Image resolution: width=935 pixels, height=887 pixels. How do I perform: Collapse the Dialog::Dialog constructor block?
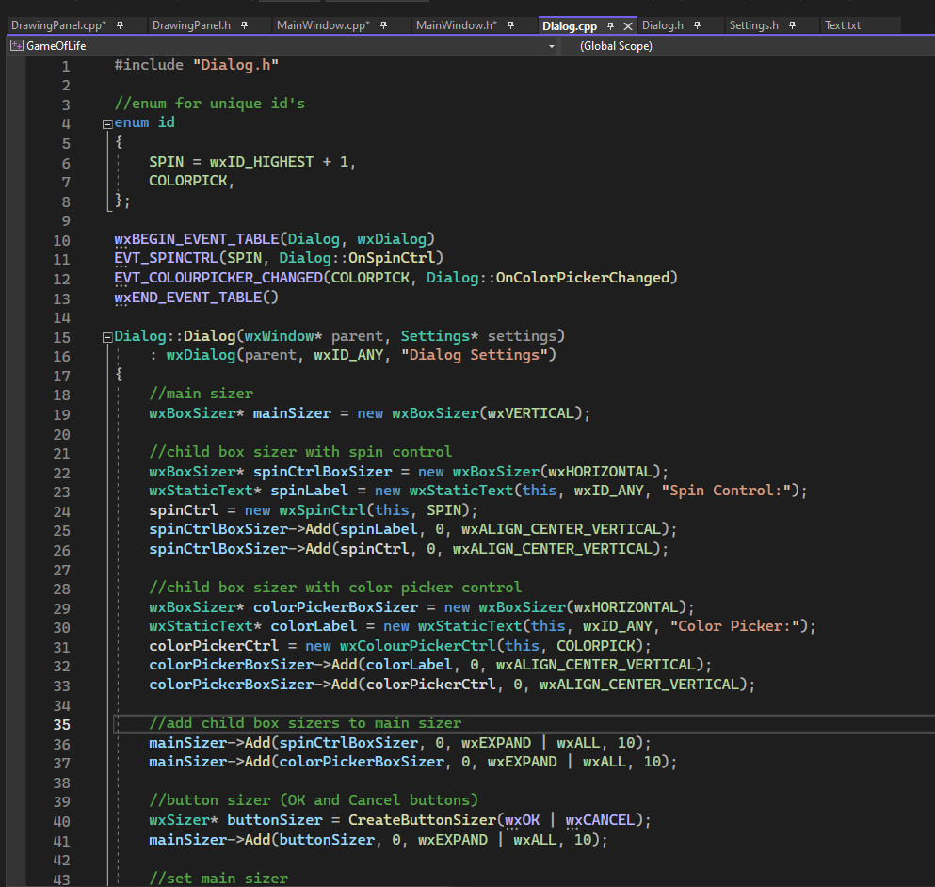point(106,336)
